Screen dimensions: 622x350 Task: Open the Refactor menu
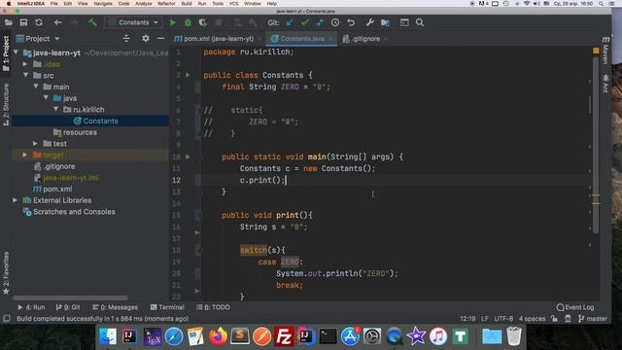(166, 4)
